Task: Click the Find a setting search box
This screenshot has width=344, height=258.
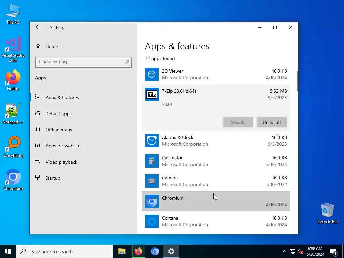Action: (83, 62)
